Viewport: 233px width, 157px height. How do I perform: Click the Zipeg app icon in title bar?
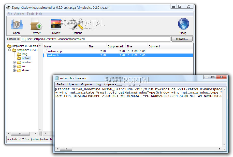[x=8, y=7]
